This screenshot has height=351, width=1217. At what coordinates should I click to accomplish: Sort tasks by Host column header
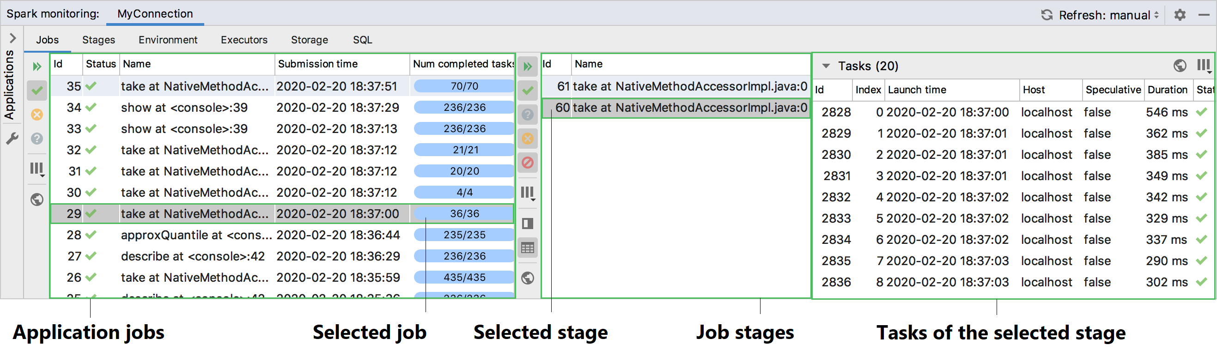coord(1050,90)
